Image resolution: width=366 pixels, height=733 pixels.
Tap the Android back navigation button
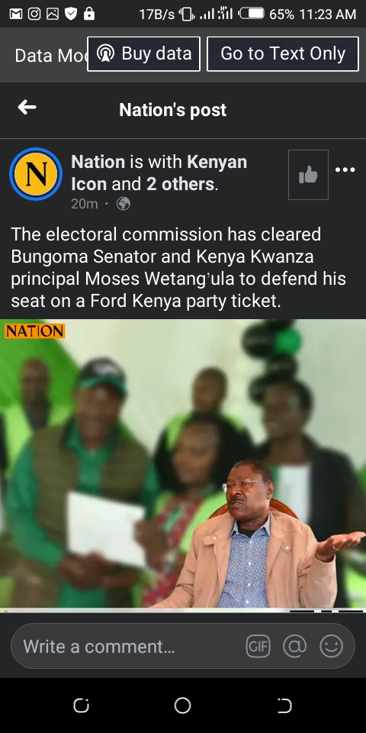(x=284, y=706)
